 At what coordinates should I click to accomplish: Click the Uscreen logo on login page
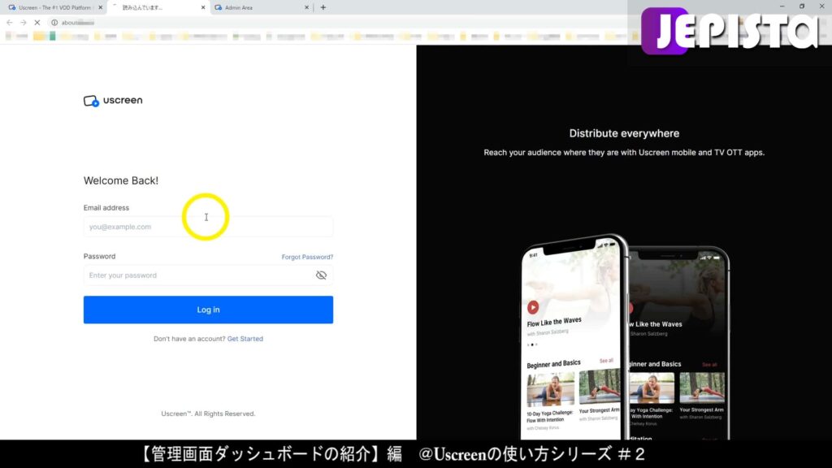pos(113,100)
